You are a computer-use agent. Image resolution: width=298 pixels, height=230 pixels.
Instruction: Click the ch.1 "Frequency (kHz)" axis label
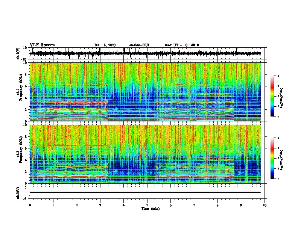point(21,87)
